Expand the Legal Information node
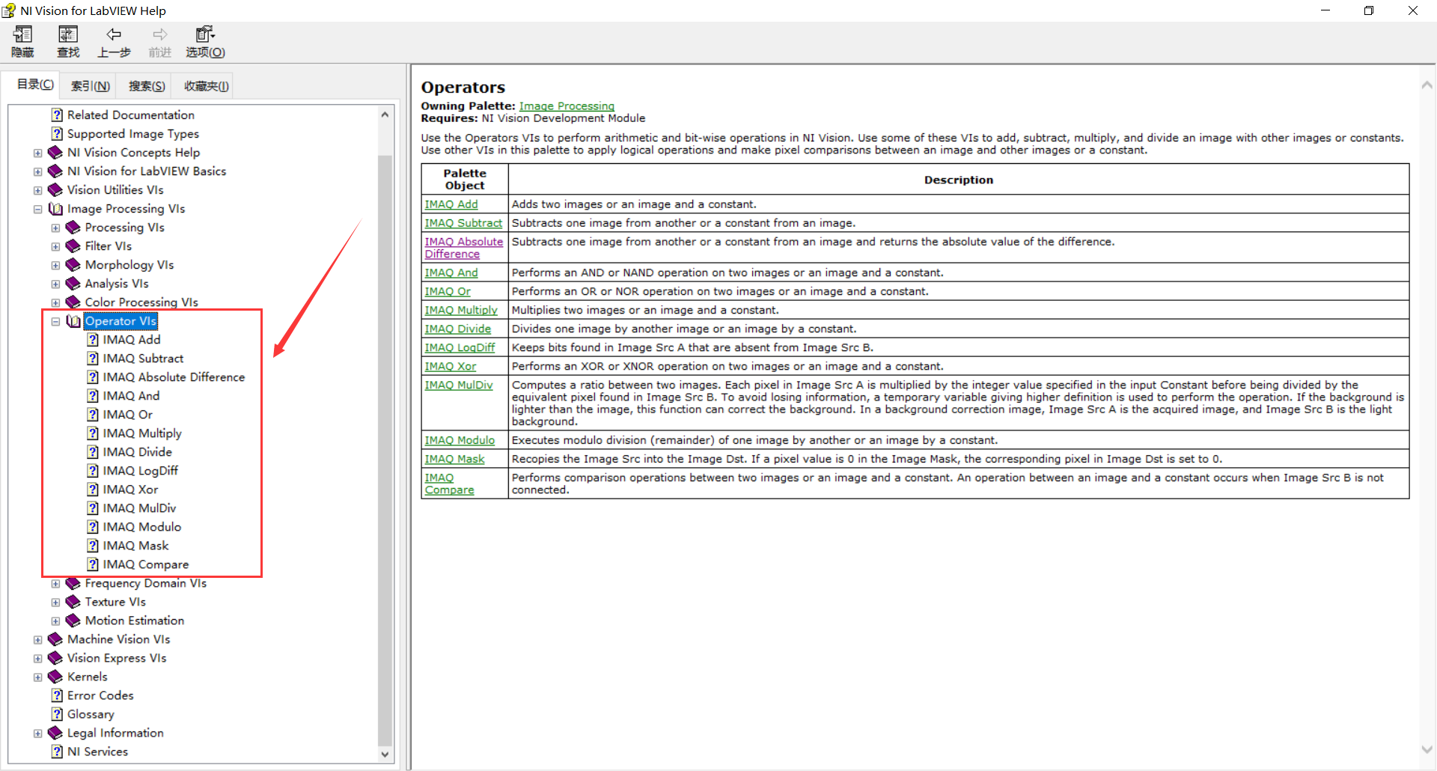 [37, 733]
